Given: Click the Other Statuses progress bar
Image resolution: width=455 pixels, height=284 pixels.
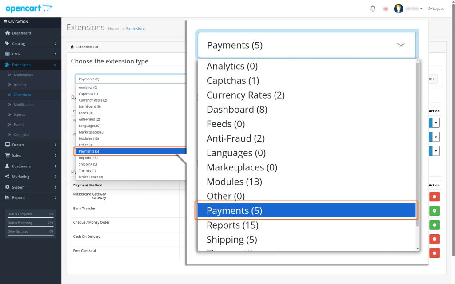Looking at the screenshot, I should 31,235.
